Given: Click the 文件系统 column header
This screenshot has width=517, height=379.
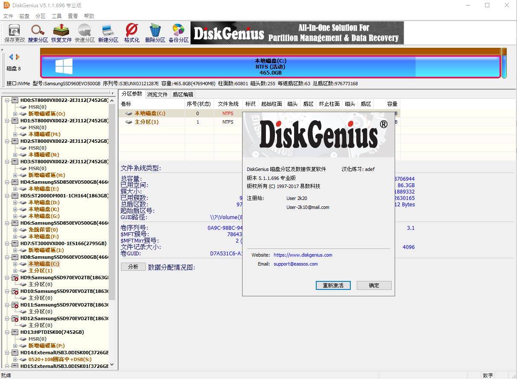Looking at the screenshot, I should coord(228,104).
